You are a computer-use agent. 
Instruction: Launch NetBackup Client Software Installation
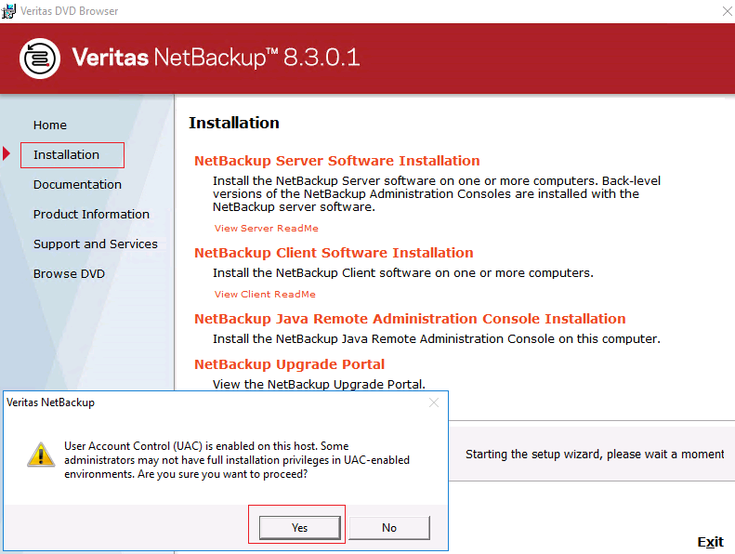[x=334, y=253]
